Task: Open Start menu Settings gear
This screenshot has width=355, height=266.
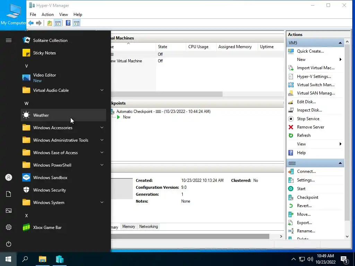Action: tap(9, 227)
